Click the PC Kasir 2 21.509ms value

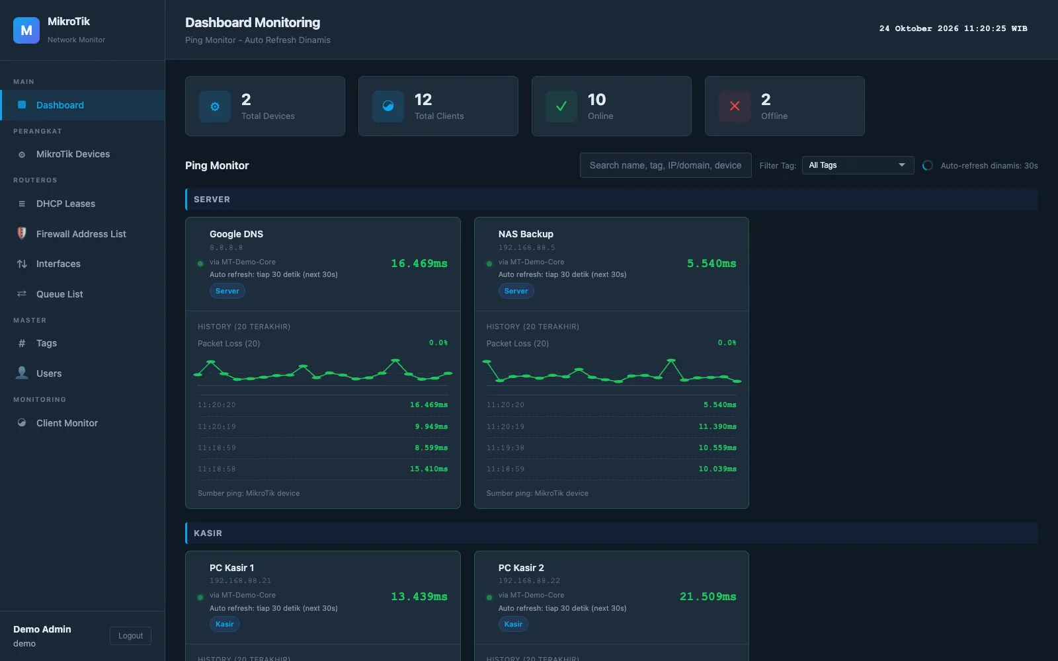(x=708, y=596)
